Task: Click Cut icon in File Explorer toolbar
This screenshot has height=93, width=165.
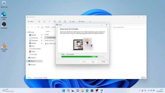Action: [39, 21]
